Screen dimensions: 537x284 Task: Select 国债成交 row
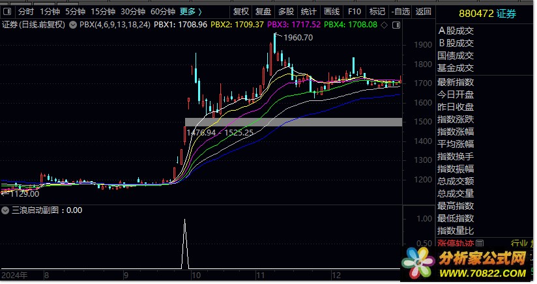[x=456, y=55]
